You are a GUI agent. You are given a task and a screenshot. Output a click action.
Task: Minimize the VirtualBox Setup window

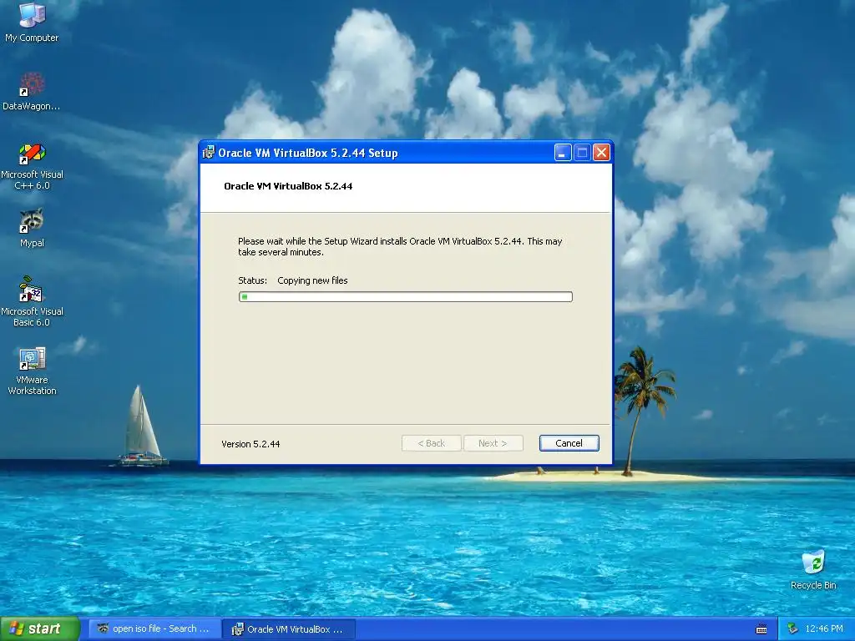(x=563, y=153)
